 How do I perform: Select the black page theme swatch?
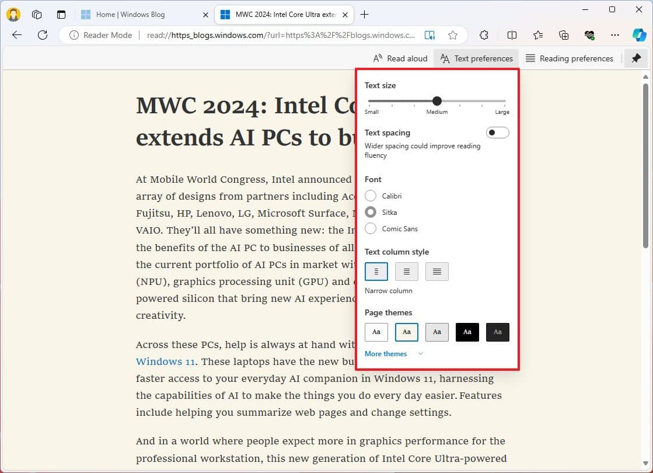pyautogui.click(x=467, y=332)
